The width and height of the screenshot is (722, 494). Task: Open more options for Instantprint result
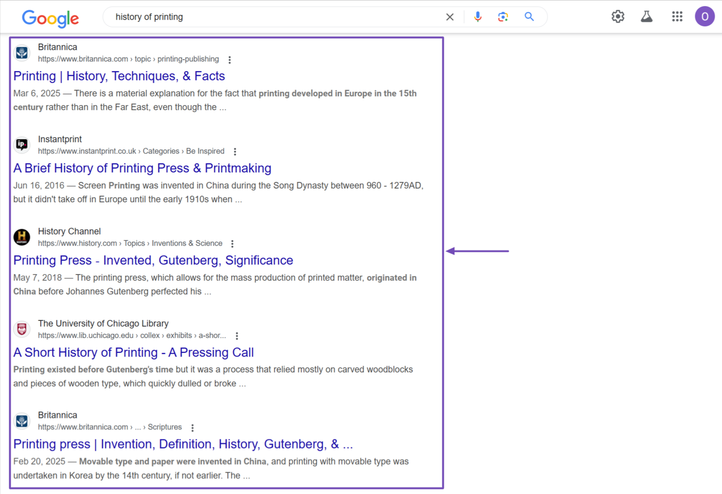pos(235,151)
